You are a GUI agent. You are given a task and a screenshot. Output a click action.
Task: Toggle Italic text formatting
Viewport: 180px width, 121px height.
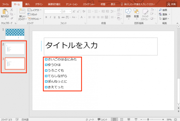(x=50, y=17)
